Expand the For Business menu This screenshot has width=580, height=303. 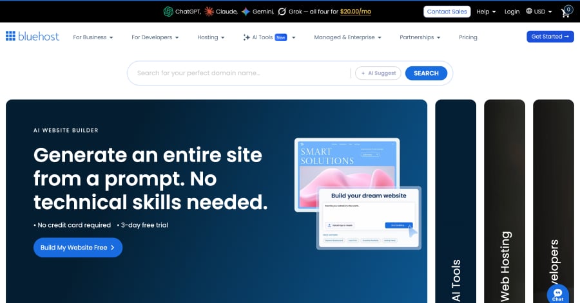point(93,37)
